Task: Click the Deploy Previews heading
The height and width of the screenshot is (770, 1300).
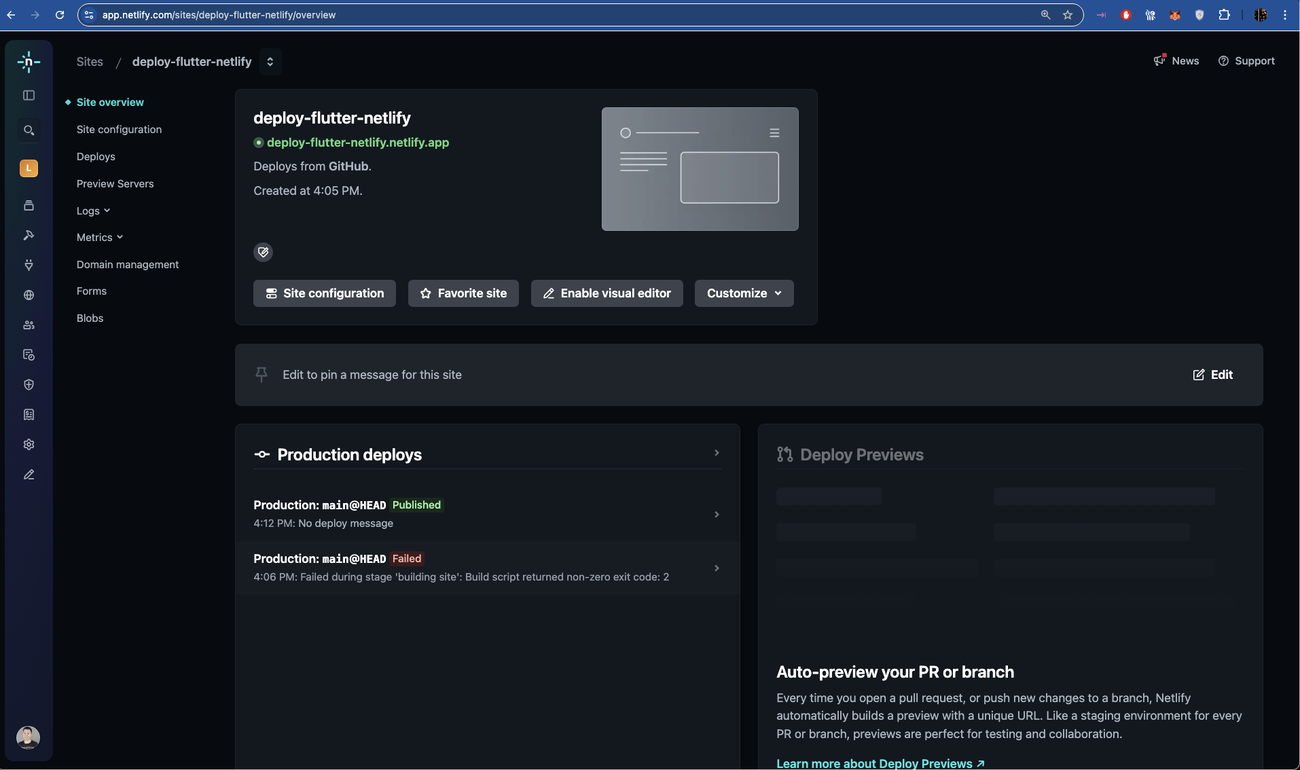Action: click(x=862, y=455)
